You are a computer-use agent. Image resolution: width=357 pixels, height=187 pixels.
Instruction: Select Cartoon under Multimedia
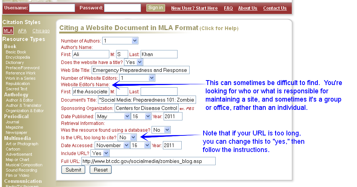(x=13, y=149)
